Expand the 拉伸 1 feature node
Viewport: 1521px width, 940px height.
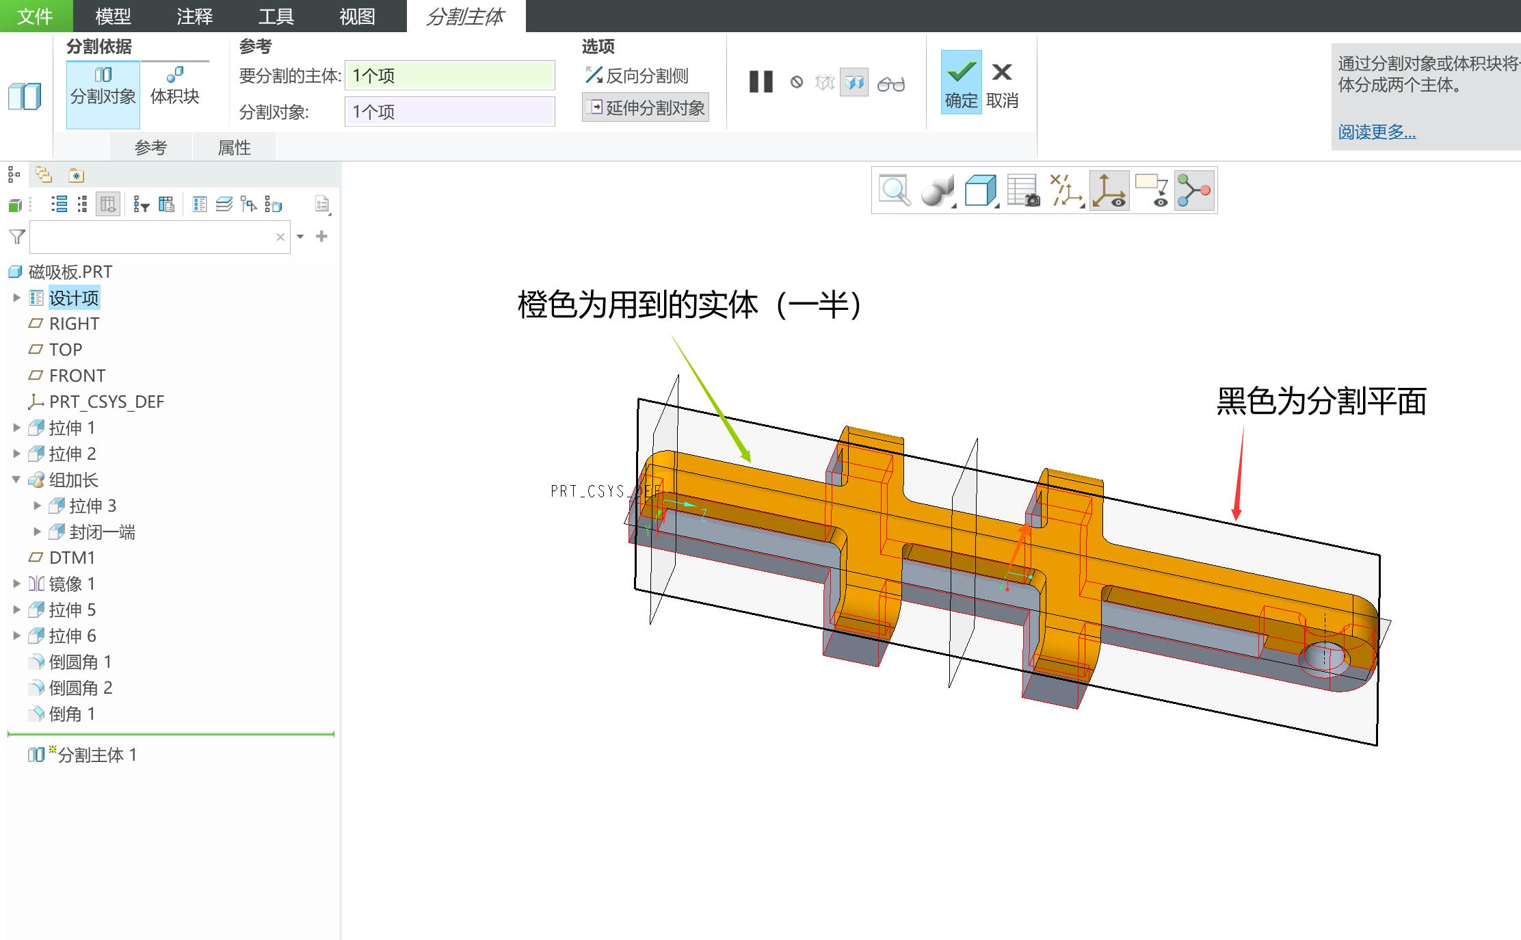17,428
